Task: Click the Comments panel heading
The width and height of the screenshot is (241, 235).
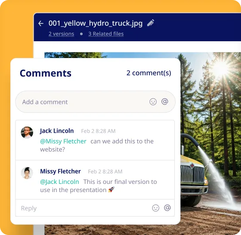Action: pyautogui.click(x=46, y=73)
